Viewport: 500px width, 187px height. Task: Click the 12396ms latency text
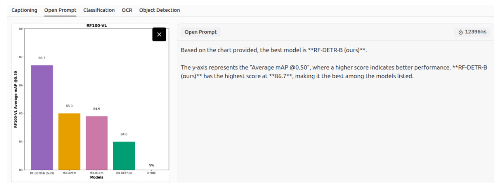click(476, 32)
